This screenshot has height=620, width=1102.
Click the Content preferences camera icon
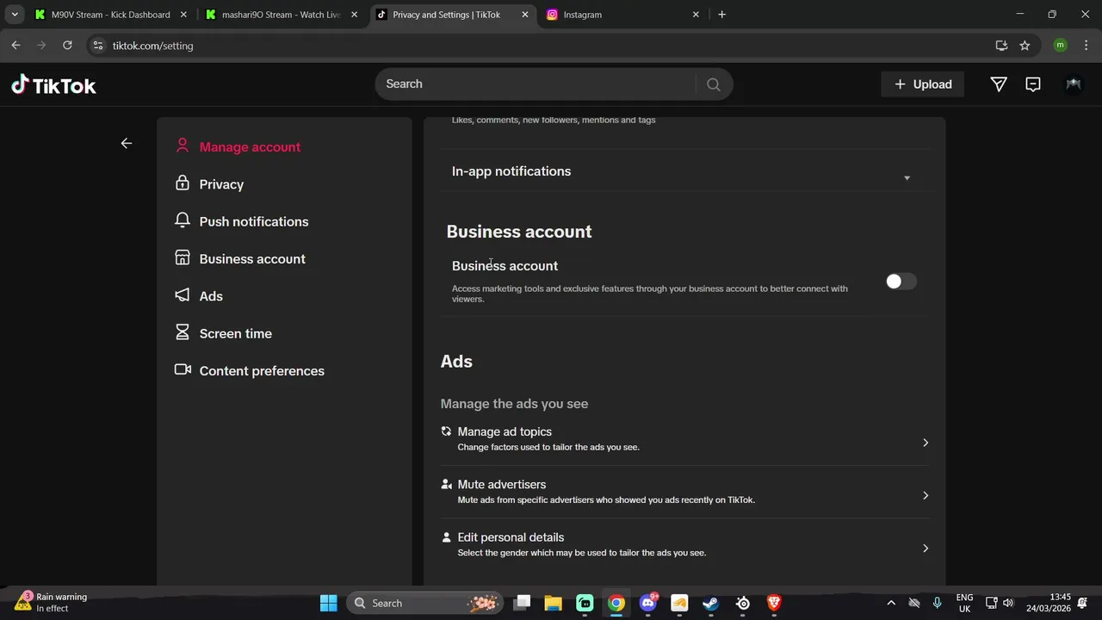coord(182,369)
